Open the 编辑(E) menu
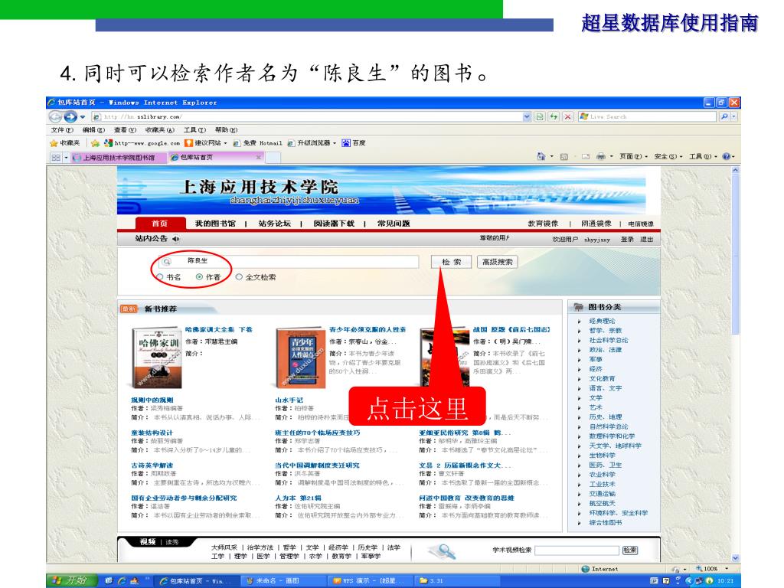Image resolution: width=784 pixels, height=588 pixels. click(x=93, y=130)
